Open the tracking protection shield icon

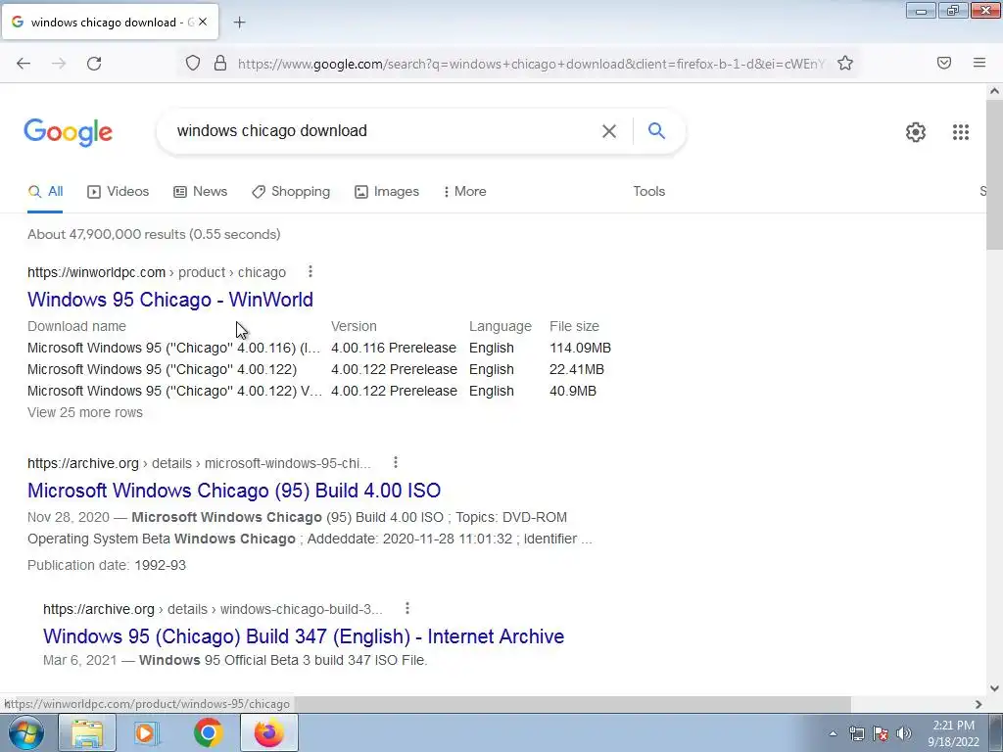[193, 64]
